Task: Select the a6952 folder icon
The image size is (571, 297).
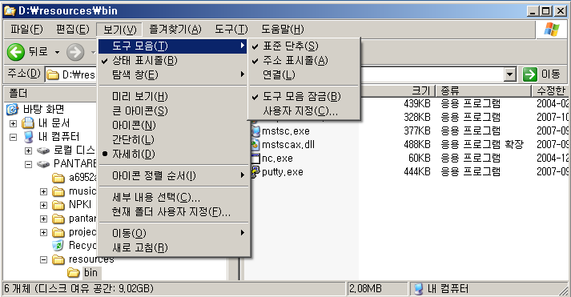Action: click(58, 178)
